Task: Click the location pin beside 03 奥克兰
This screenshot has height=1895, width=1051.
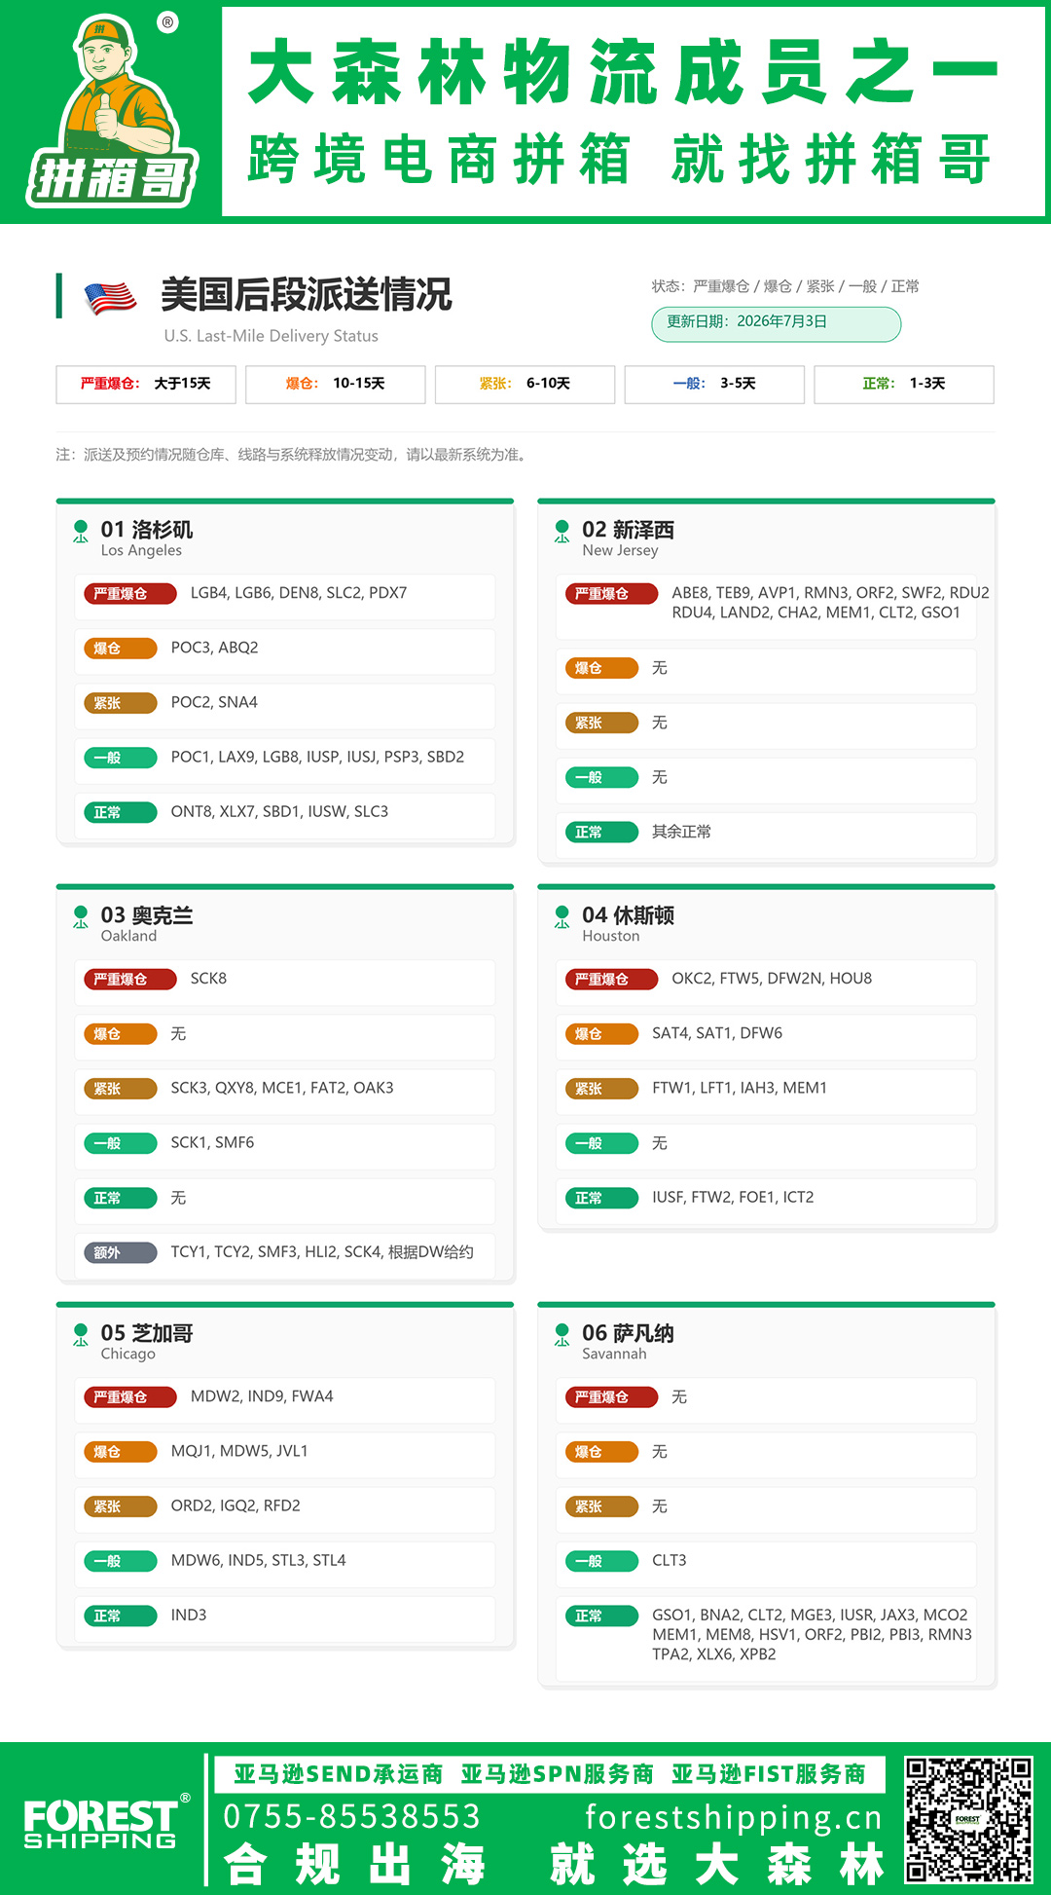Action: point(81,917)
